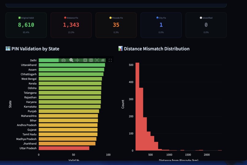
Task: Select the Zoom tool in chart toolbar
Action: 71,60
